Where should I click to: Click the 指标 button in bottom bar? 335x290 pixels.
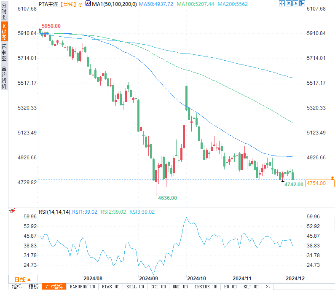[17, 287]
